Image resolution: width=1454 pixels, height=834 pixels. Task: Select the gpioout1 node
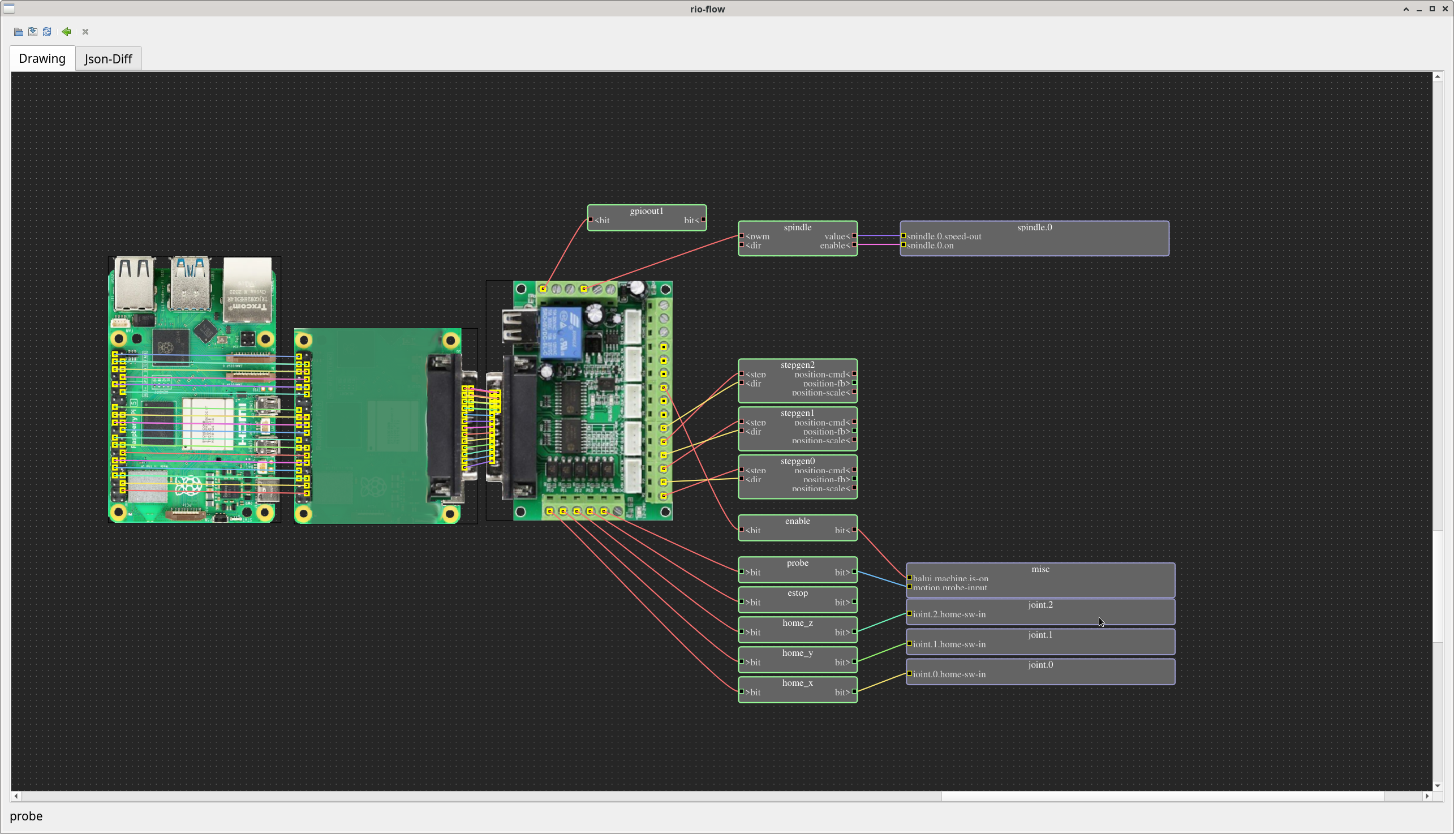(646, 212)
